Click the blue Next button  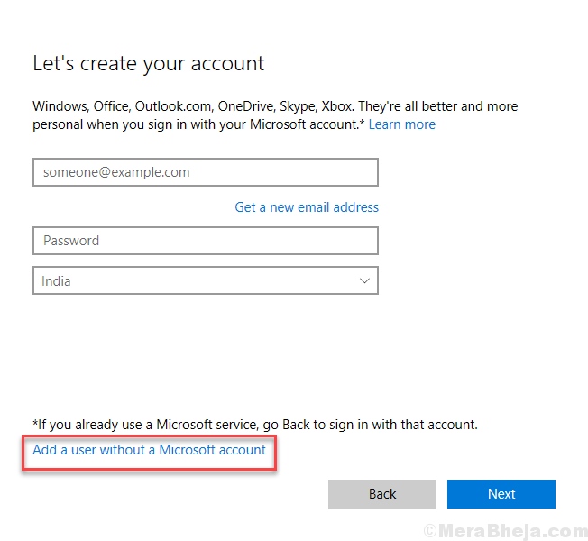pyautogui.click(x=501, y=494)
